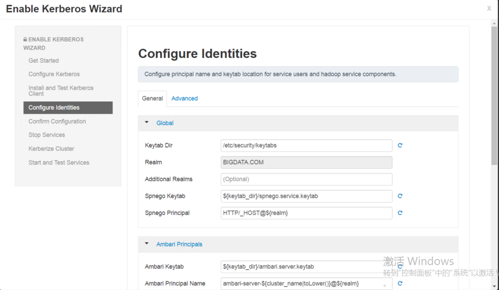Click inside the Additional Realms input field
Image resolution: width=499 pixels, height=290 pixels.
(306, 179)
